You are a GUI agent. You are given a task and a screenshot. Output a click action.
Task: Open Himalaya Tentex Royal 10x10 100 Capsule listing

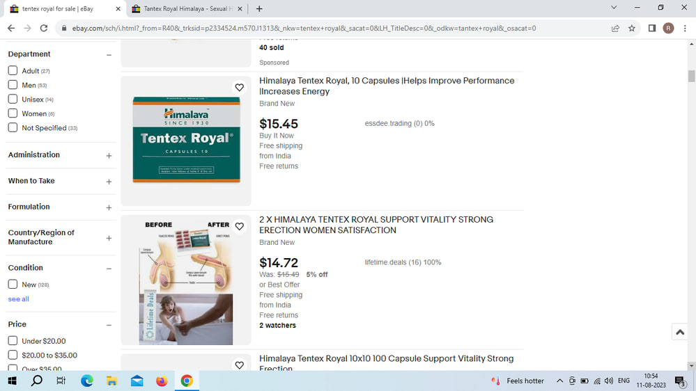click(386, 363)
